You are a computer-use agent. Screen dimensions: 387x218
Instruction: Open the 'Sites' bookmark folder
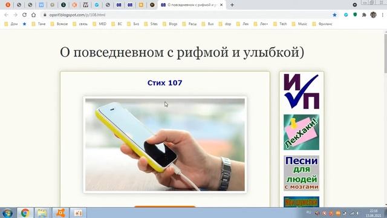[x=151, y=24]
